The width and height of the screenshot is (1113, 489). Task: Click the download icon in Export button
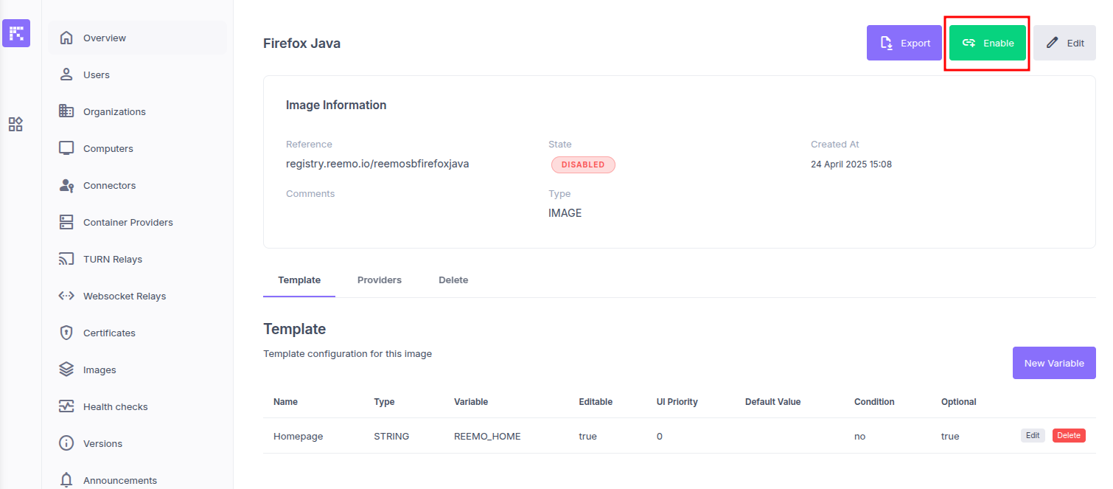[887, 43]
